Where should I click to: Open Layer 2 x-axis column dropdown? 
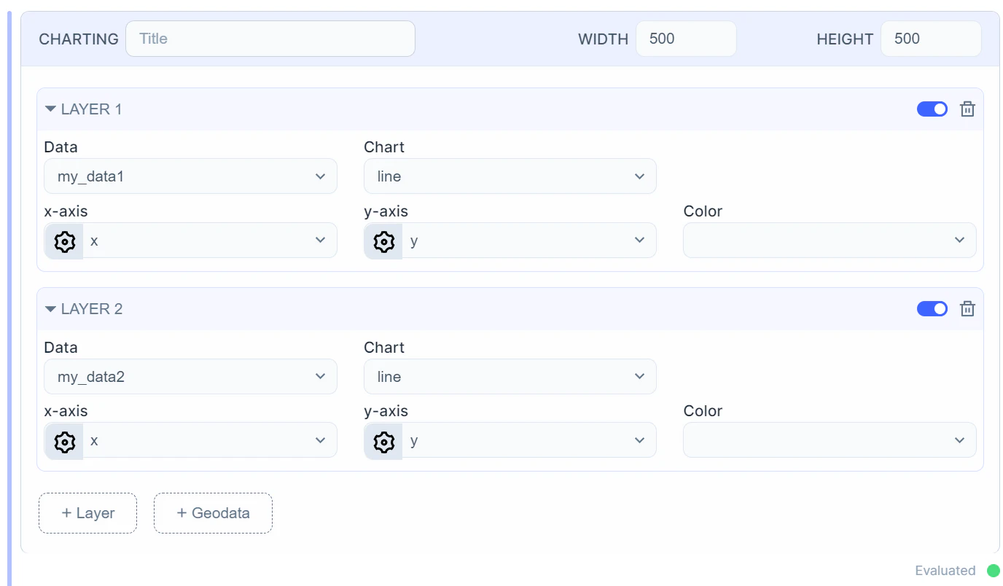(x=210, y=440)
